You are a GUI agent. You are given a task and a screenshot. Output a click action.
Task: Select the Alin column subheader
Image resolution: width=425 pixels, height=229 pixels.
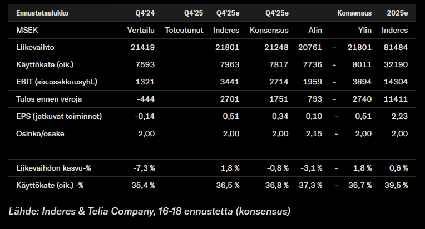[315, 30]
